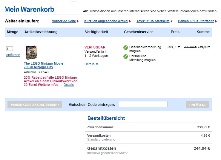Open Details link in 20% Rabatt promo
This screenshot has width=221, height=160.
[x=68, y=85]
